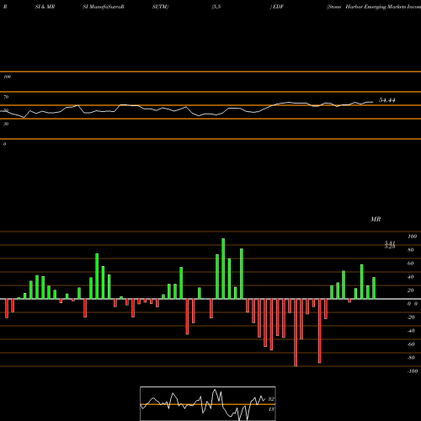Image resolution: width=421 pixels, height=421 pixels.
Task: Click the RSI axis label 0
Action: (x=4, y=144)
